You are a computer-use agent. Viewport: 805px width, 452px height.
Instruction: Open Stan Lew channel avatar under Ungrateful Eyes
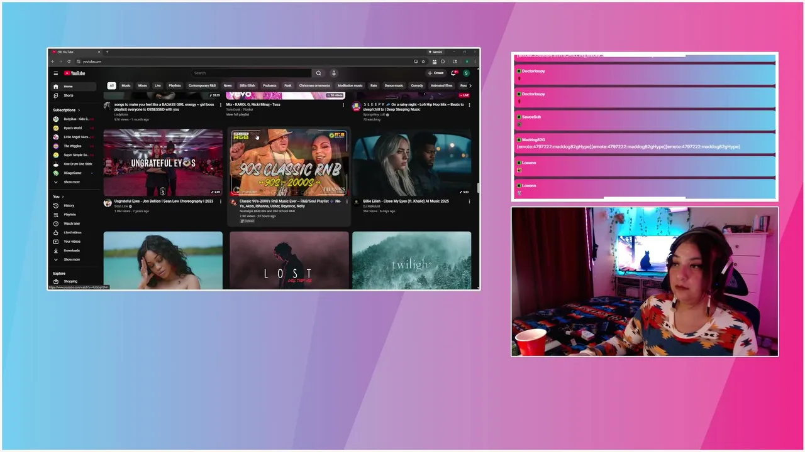(x=108, y=203)
